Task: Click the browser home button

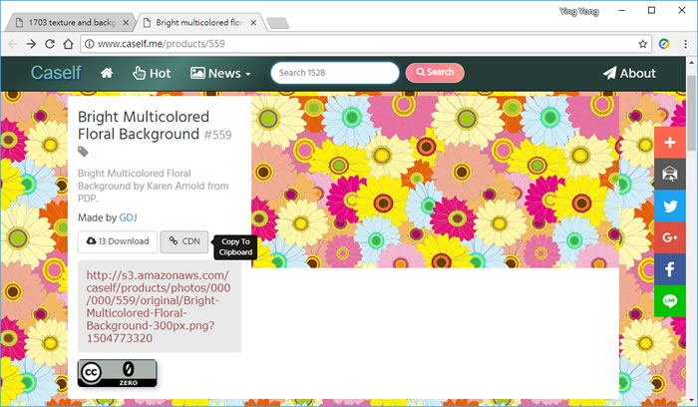Action: click(68, 44)
